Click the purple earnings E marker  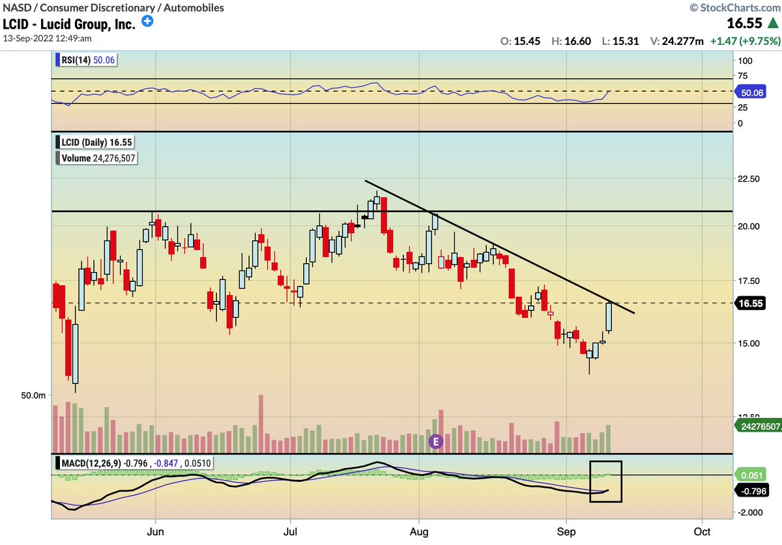tap(435, 442)
